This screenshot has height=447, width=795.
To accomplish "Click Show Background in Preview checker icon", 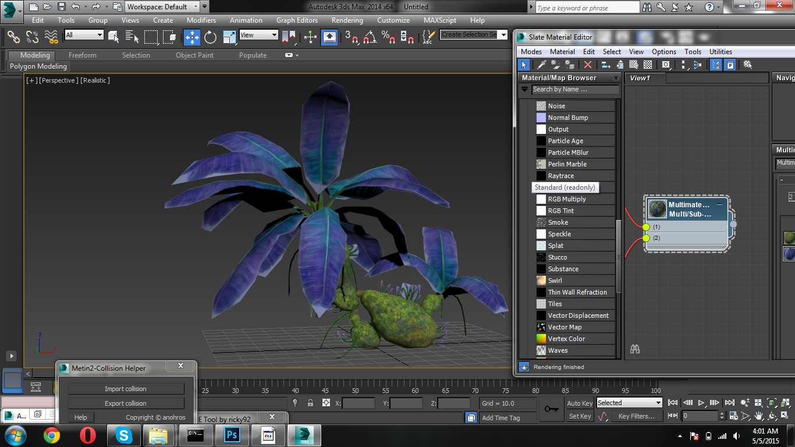I will 648,65.
